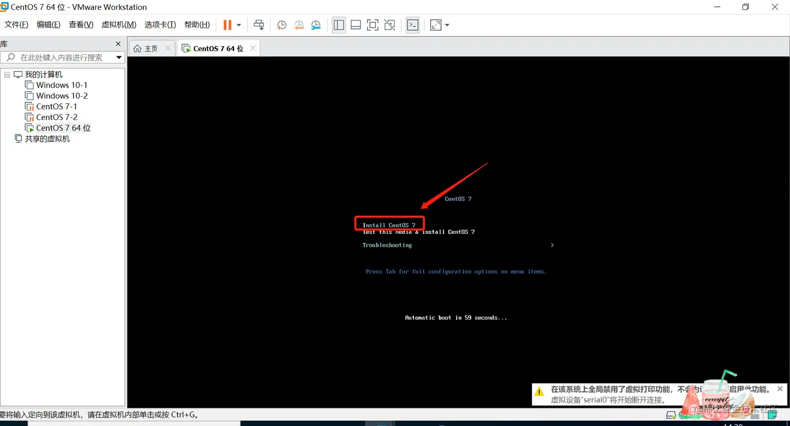Open the library search filter dropdown

click(119, 57)
